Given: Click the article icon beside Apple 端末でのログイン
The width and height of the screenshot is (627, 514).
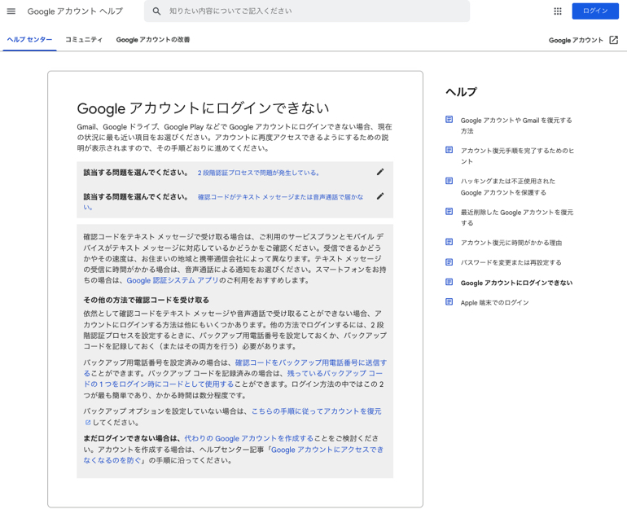Looking at the screenshot, I should tap(449, 301).
